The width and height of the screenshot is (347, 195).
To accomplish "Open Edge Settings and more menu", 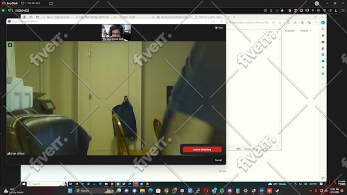I will tap(316, 22).
